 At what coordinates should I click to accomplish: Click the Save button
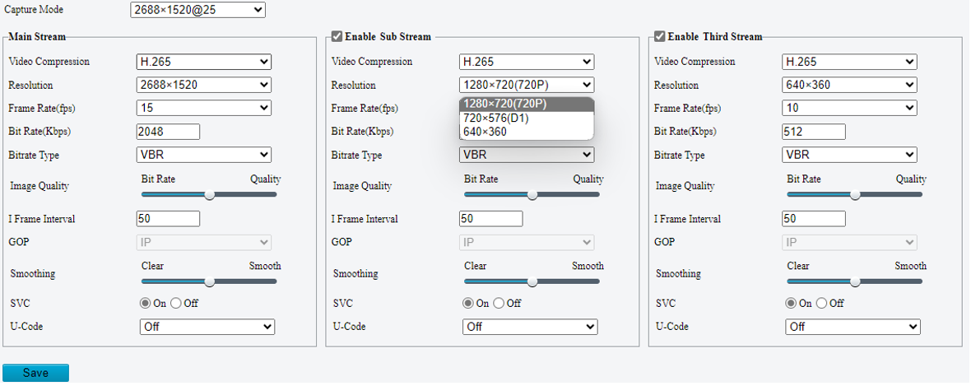click(35, 373)
